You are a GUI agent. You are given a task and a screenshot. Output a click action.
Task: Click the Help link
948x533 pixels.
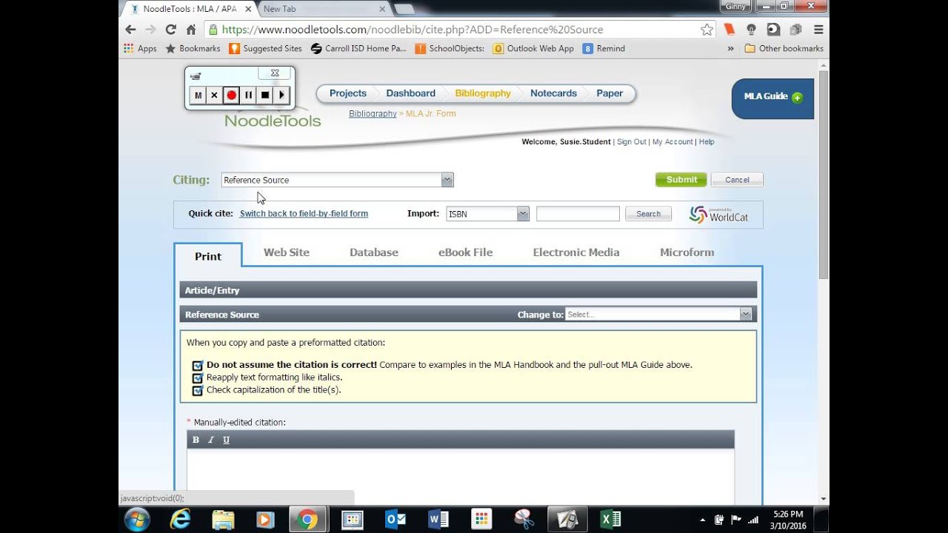click(x=707, y=142)
